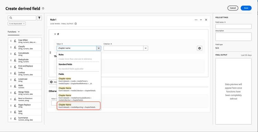Click the 'Last 30 days' text
258x132 pixels.
[x=246, y=55]
